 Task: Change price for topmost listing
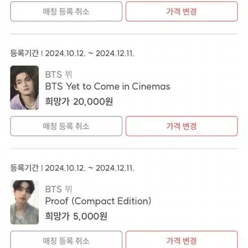click(182, 11)
